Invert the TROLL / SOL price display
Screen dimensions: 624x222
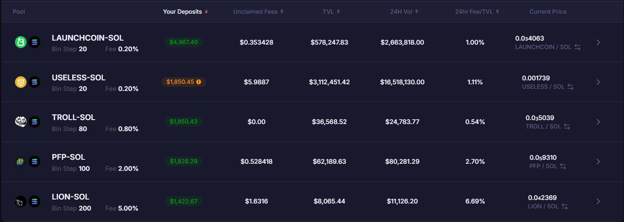pos(567,127)
